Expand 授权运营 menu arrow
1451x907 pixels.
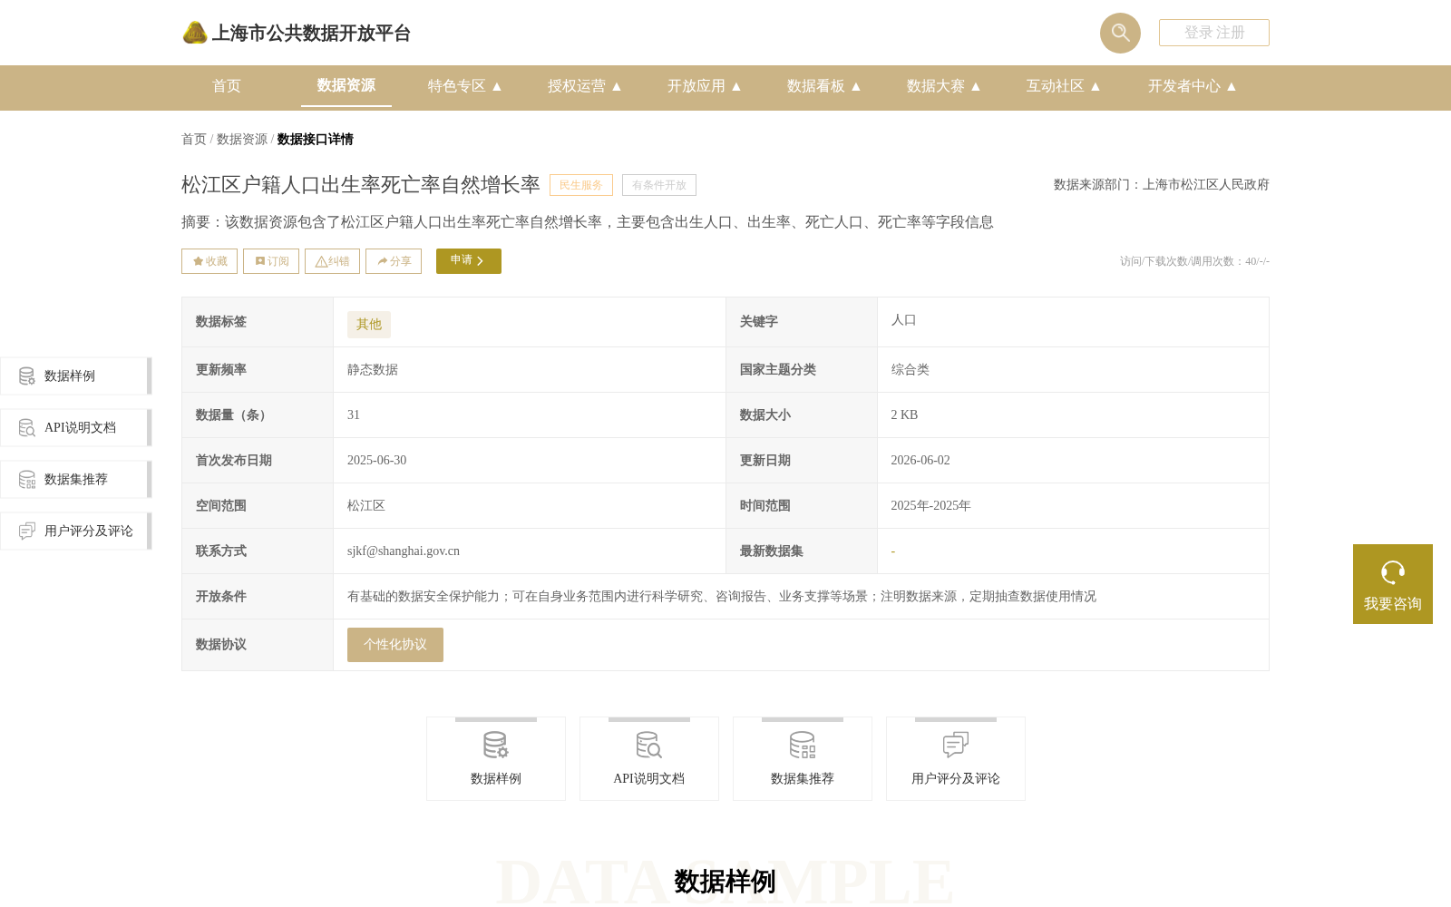pos(617,86)
